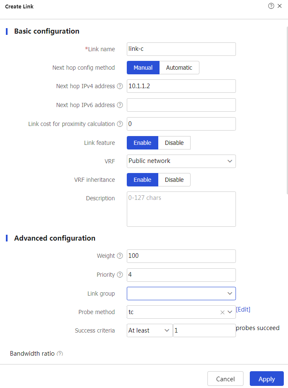
Task: Click help icon beside Next hop IPv6 address
Action: (x=120, y=105)
